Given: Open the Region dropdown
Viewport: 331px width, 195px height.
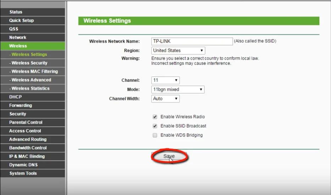Looking at the screenshot, I should click(178, 51).
